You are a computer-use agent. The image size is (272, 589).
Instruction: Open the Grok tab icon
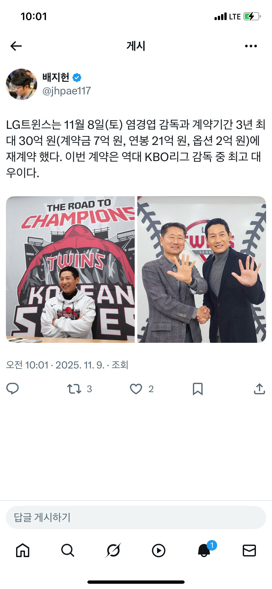tap(113, 550)
